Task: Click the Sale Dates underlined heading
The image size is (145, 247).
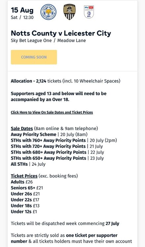Action: click(x=22, y=128)
